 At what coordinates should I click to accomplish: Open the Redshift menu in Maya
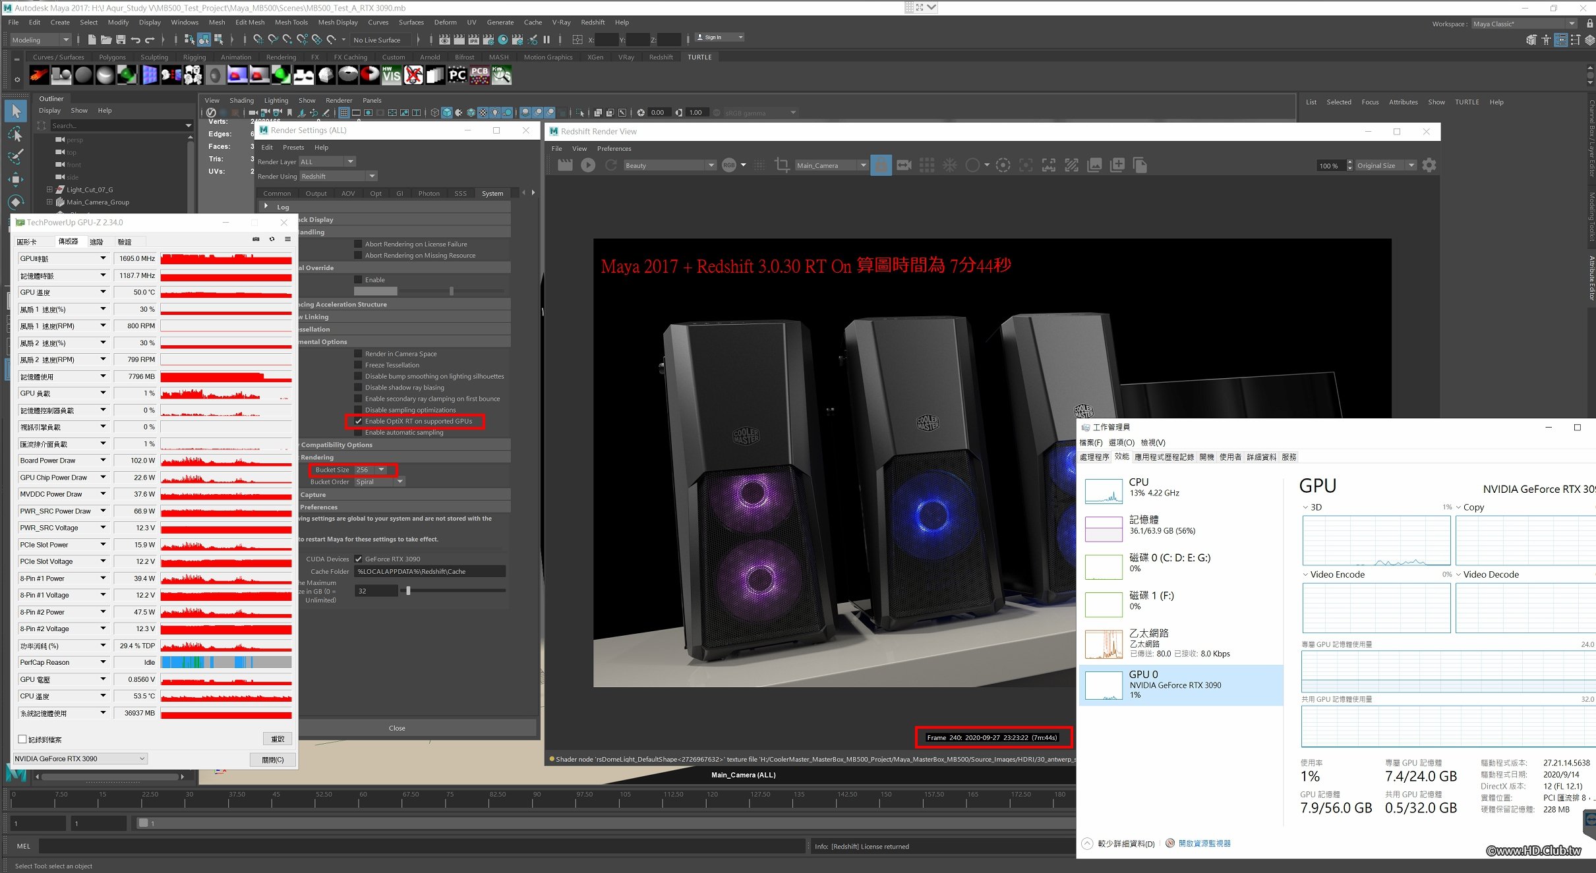[593, 22]
